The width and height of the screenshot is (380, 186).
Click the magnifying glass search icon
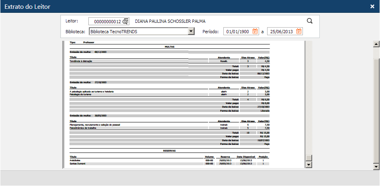pyautogui.click(x=309, y=21)
